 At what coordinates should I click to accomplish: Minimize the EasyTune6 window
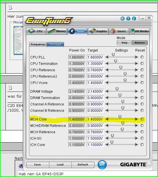(142, 18)
